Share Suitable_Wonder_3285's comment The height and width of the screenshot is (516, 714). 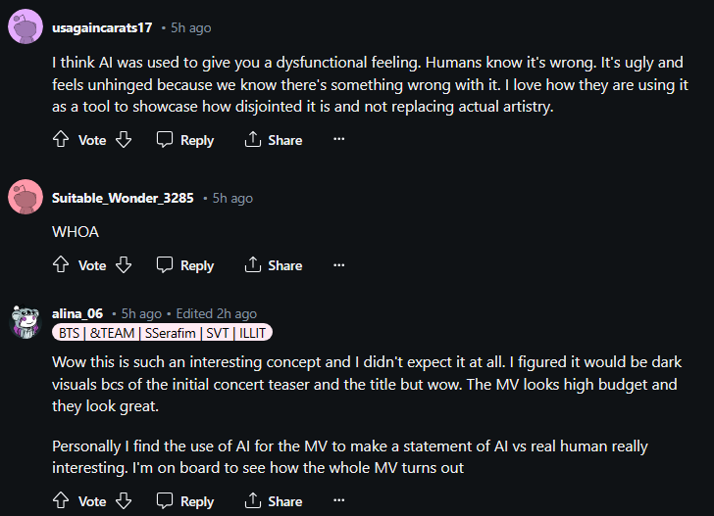[274, 265]
